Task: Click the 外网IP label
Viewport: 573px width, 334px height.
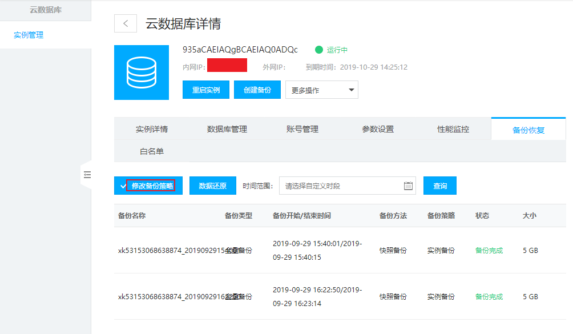Action: tap(274, 67)
